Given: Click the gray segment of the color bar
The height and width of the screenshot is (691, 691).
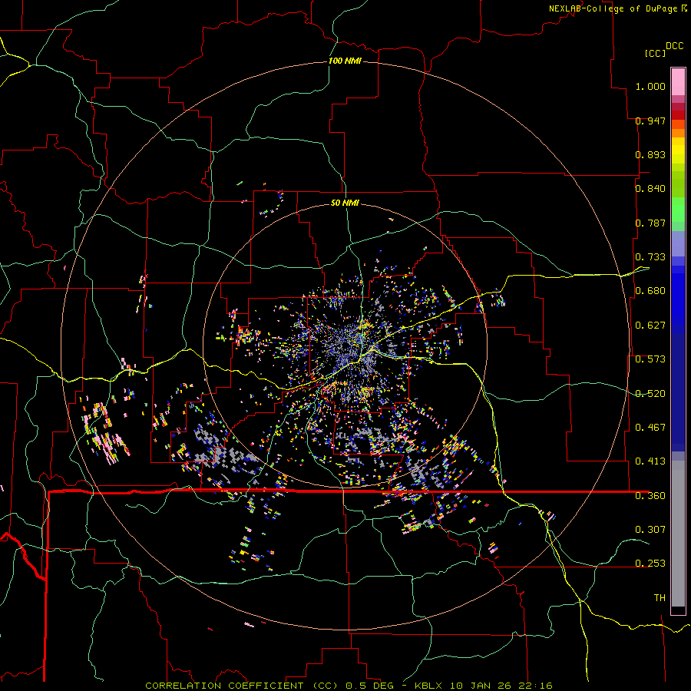Looking at the screenshot, I should point(678,534).
